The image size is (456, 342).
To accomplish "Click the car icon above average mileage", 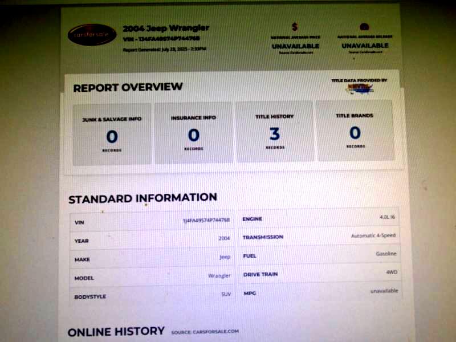I will point(364,27).
